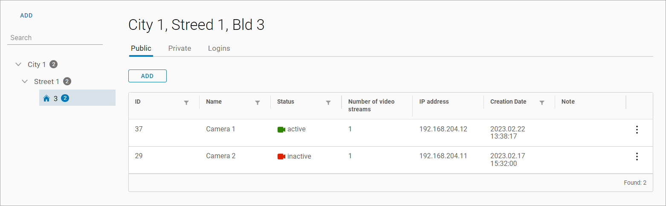The image size is (666, 206).
Task: Select building 3 in the tree
Action: coord(55,99)
